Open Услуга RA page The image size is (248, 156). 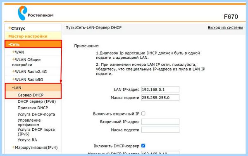coord(27,140)
